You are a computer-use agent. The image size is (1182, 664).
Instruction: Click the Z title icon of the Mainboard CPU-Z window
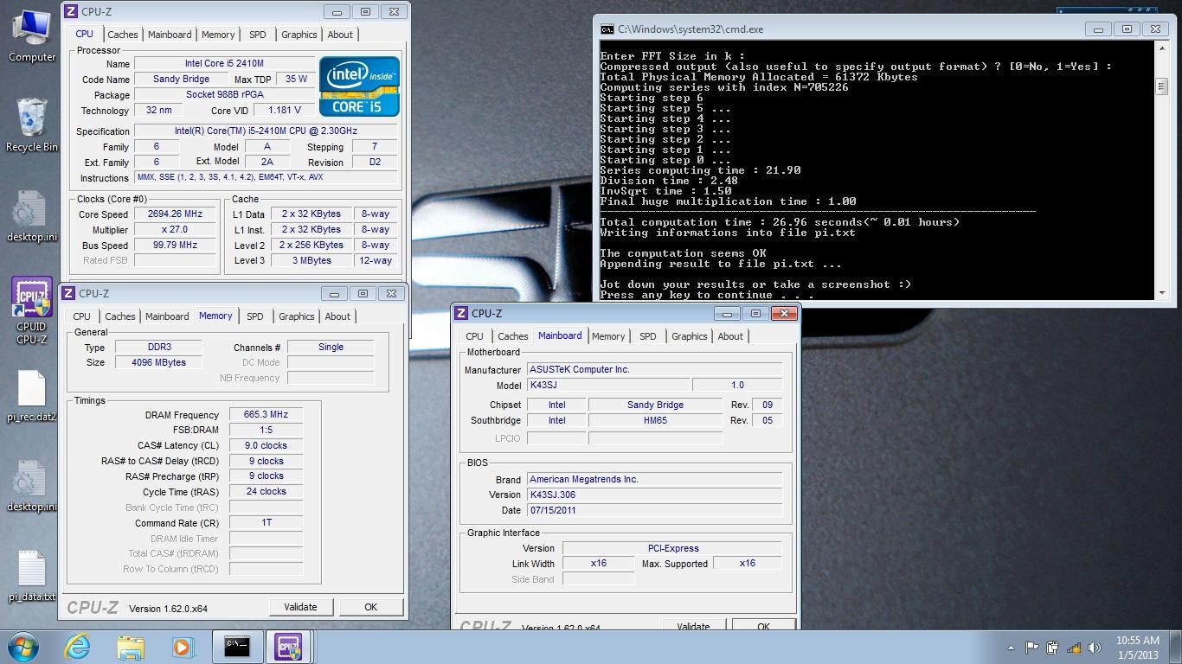[462, 313]
